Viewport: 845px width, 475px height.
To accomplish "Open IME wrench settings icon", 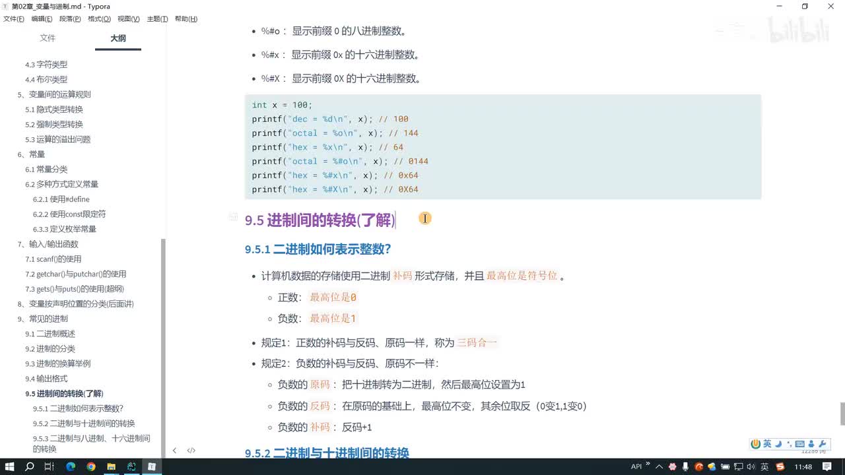I will click(823, 444).
